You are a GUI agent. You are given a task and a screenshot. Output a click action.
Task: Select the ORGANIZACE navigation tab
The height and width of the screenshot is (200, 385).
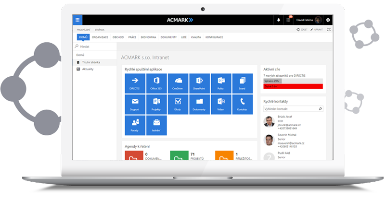(x=100, y=37)
